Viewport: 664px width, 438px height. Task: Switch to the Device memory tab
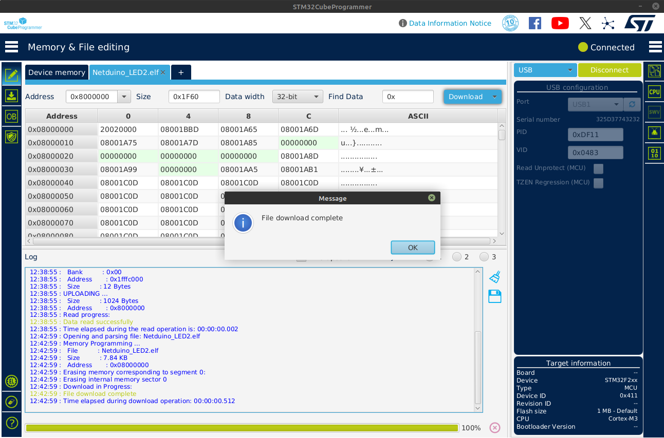[57, 72]
